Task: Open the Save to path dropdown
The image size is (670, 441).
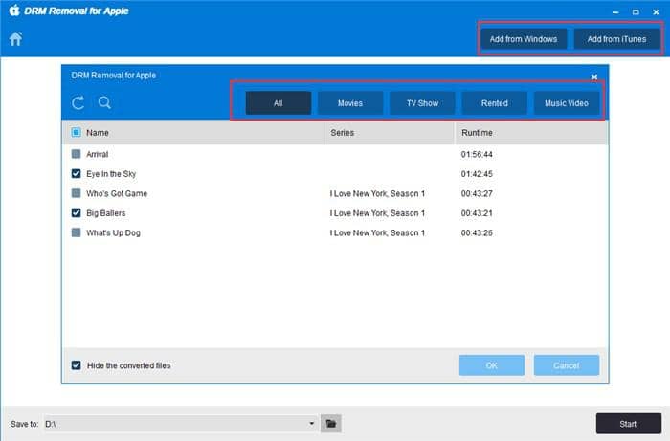Action: [311, 424]
